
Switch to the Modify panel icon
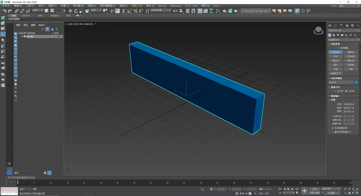click(x=336, y=25)
